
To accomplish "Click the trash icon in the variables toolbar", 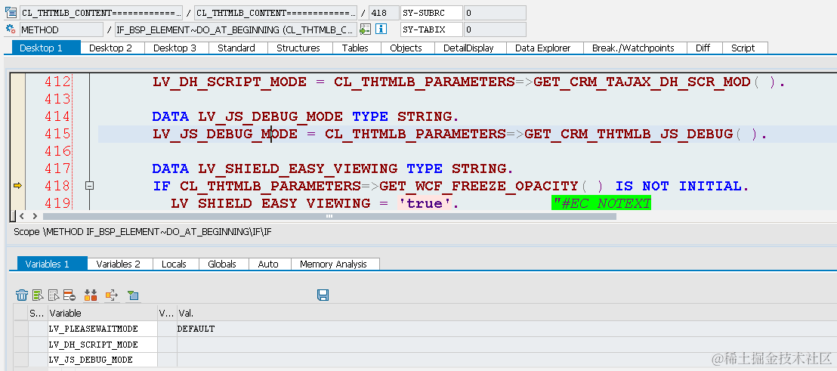I will (x=22, y=295).
